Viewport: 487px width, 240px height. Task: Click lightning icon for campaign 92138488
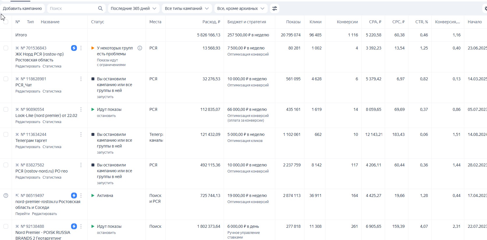[74, 226]
